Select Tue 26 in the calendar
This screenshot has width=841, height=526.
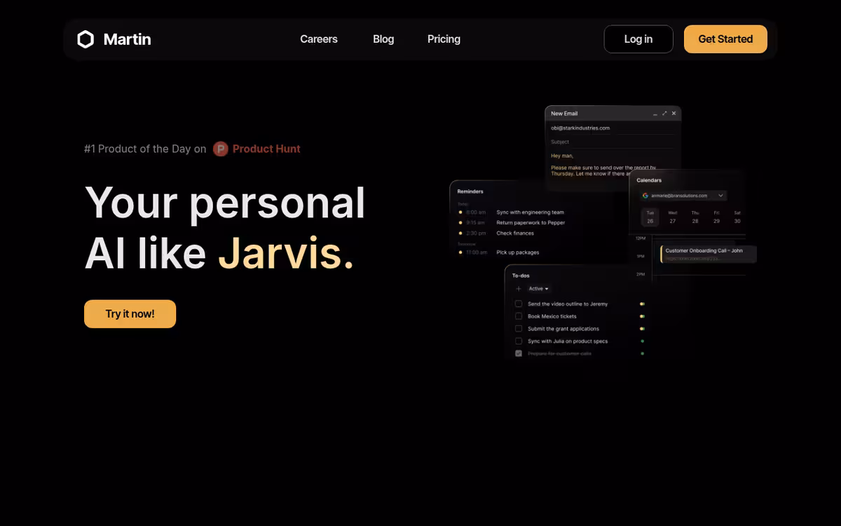[650, 217]
